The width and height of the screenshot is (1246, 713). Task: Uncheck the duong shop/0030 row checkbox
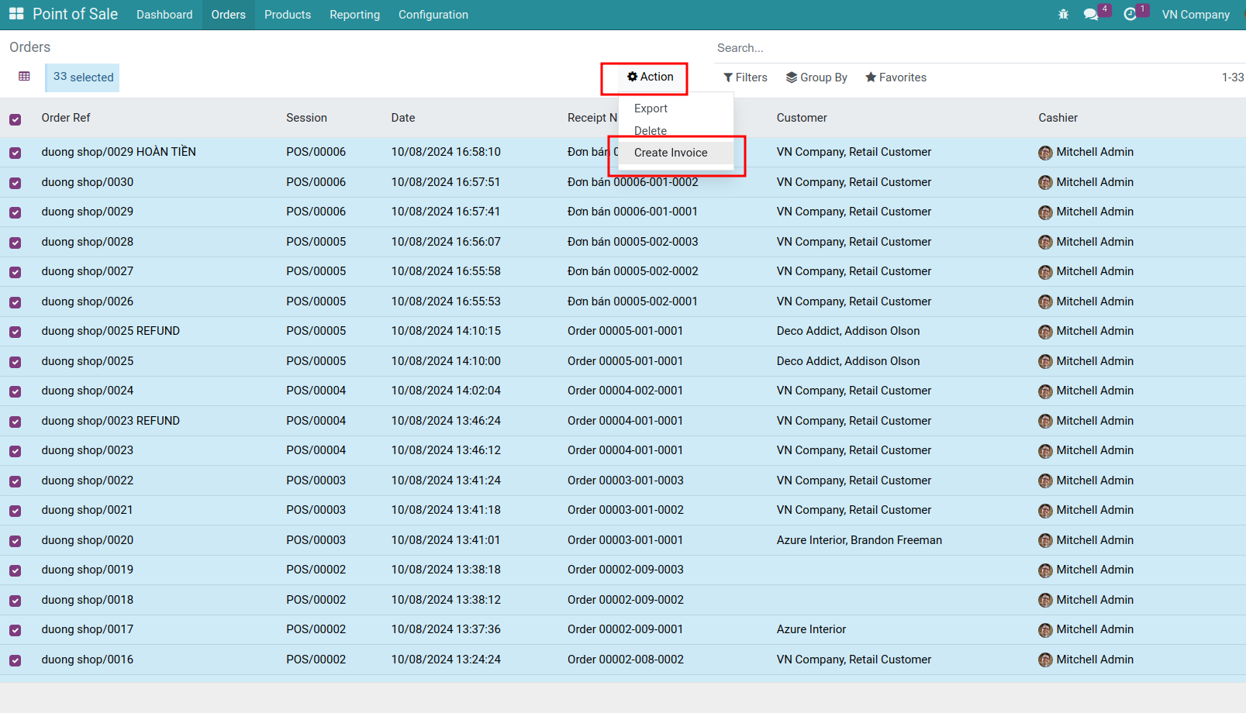point(16,183)
